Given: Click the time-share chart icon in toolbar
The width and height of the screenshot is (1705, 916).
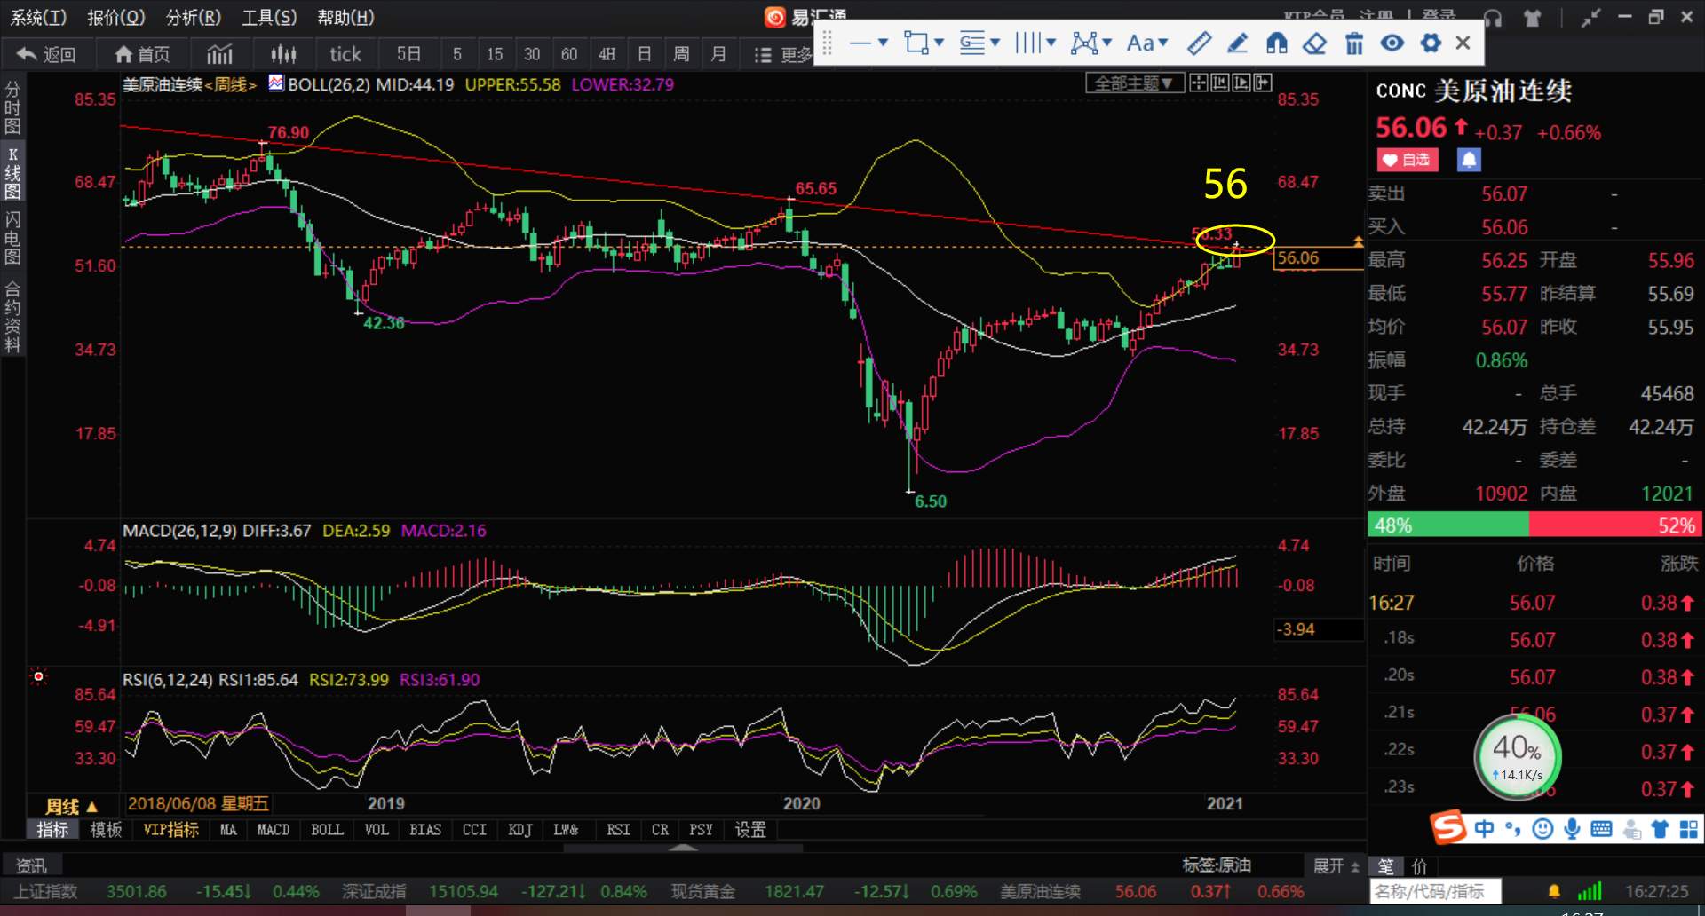Looking at the screenshot, I should pyautogui.click(x=219, y=54).
